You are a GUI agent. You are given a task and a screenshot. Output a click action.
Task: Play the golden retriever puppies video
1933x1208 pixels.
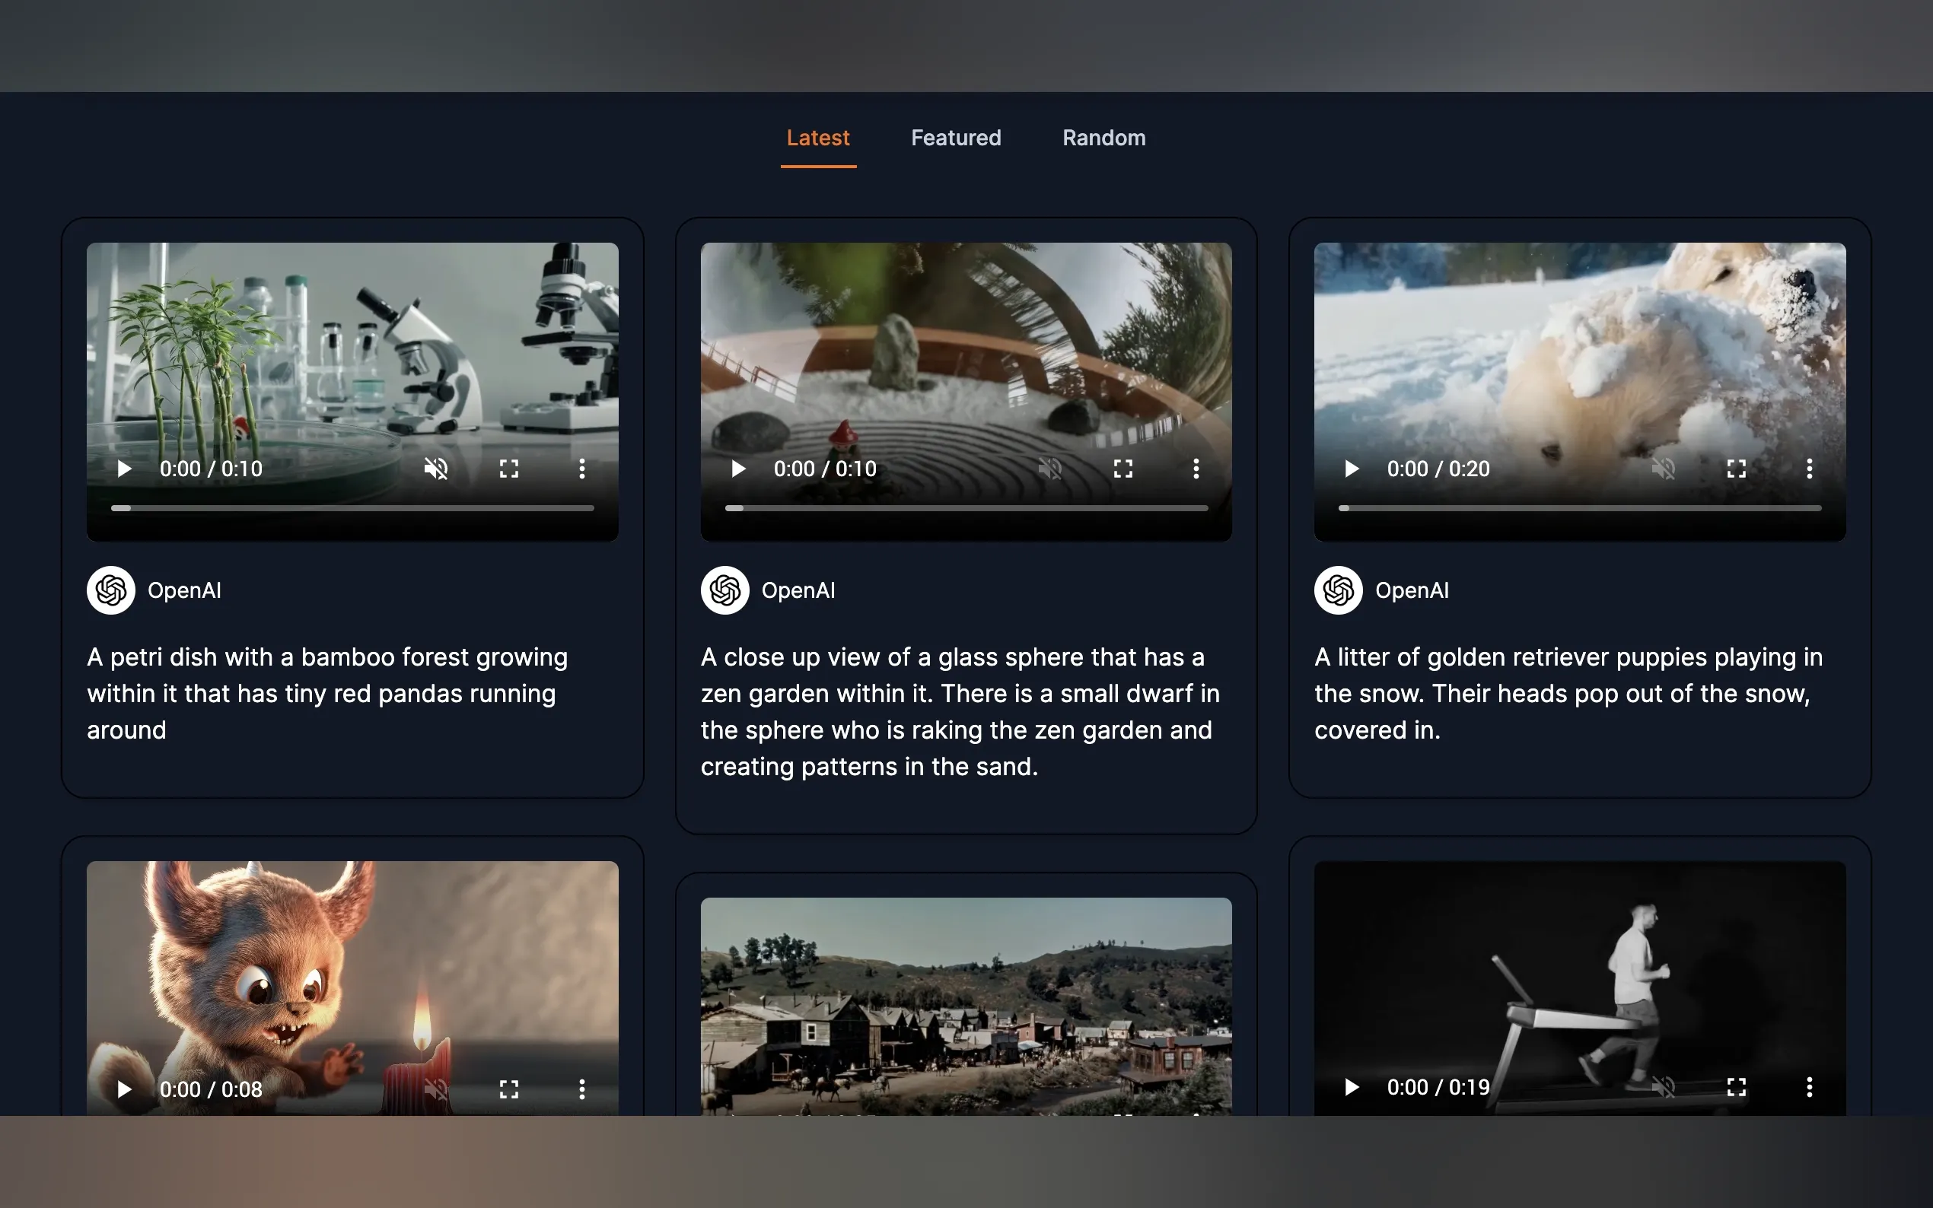click(1352, 469)
